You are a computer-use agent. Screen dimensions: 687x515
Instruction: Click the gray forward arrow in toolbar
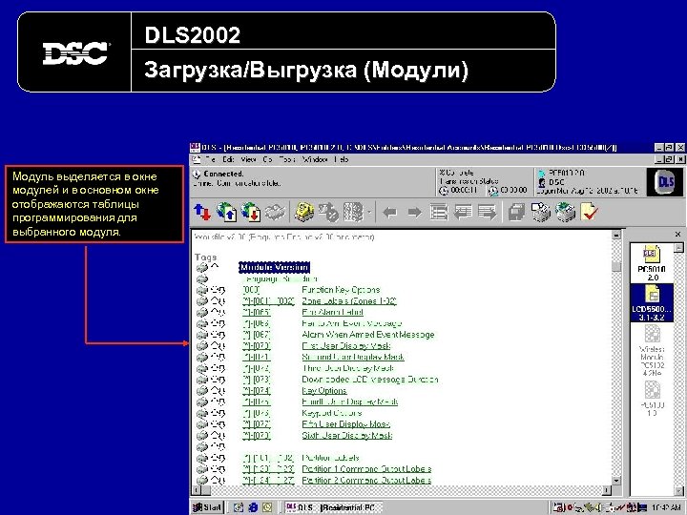[x=414, y=213]
